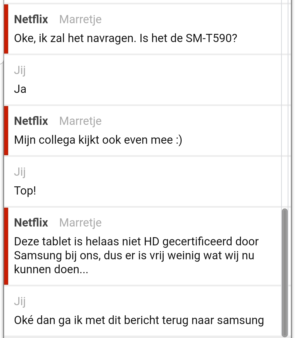Click Marretje name above the SM-T590 question
295x338 pixels.
80,19
